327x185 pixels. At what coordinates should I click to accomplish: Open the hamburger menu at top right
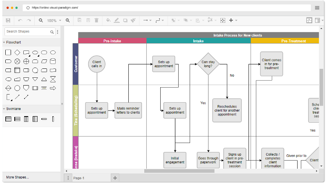pos(317,8)
